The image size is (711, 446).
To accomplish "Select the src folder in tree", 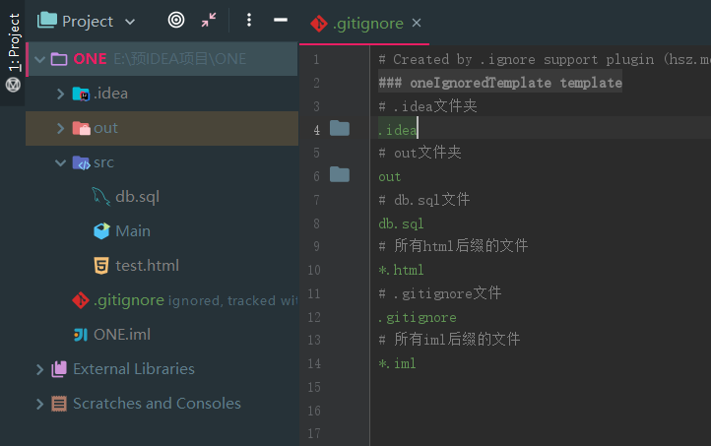I will point(103,162).
